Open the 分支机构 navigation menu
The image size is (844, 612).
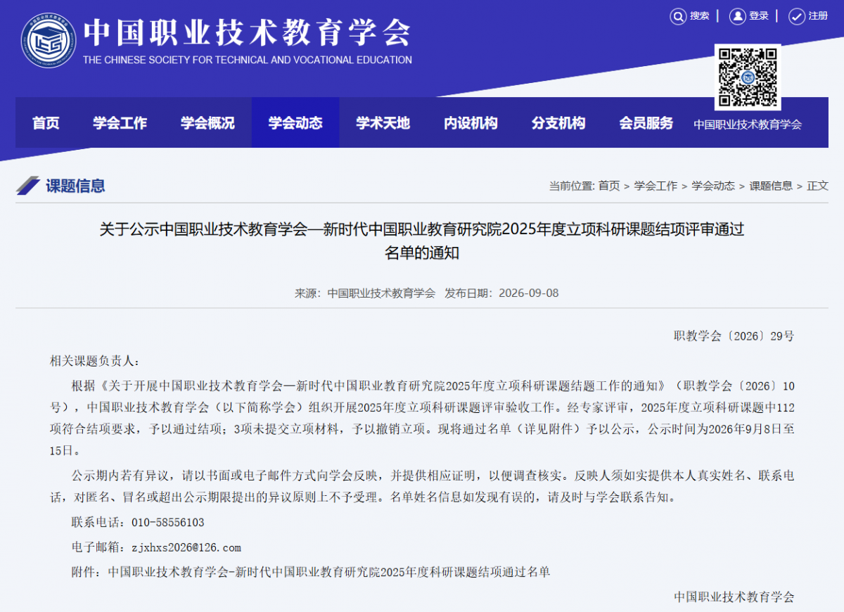558,123
